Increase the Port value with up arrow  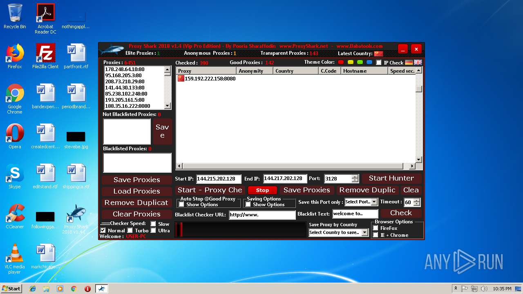pos(355,177)
